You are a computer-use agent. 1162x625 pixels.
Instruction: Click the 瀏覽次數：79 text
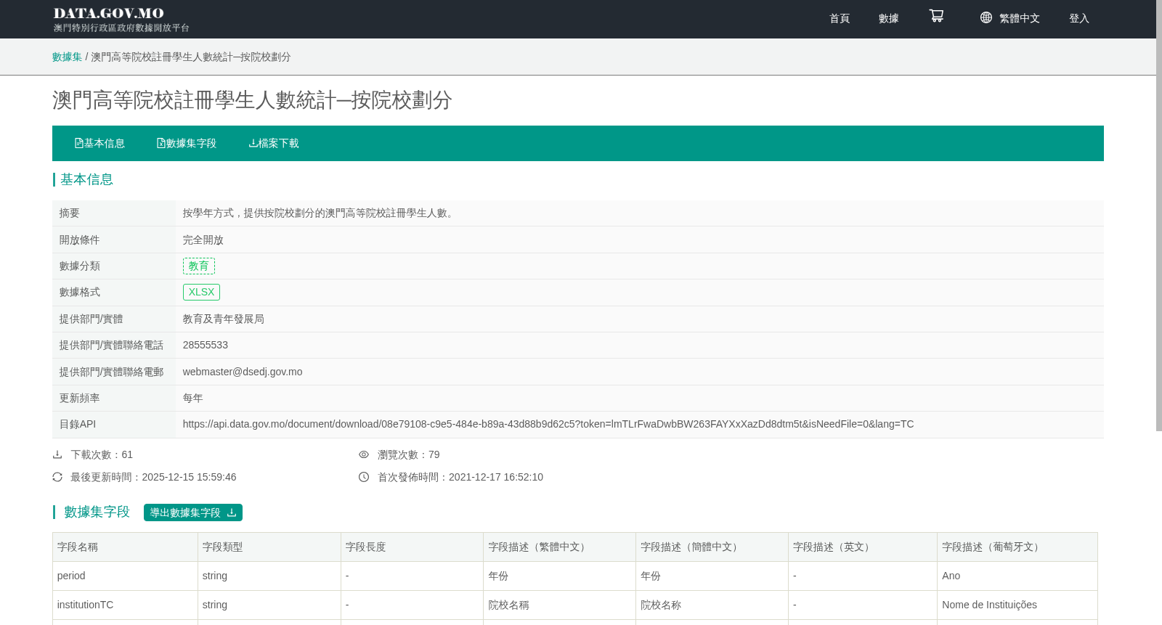(409, 454)
